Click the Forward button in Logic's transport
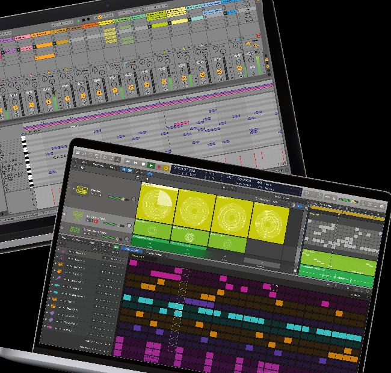The image size is (391, 373). 136,163
